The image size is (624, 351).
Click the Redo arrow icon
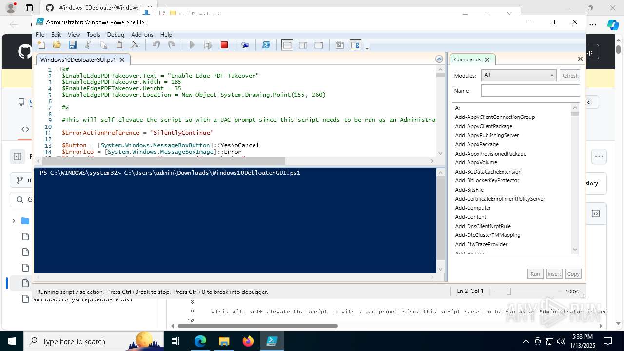click(x=172, y=45)
